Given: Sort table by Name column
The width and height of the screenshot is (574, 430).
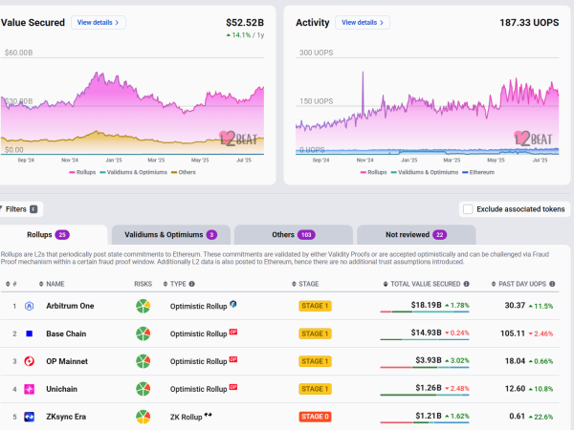Looking at the screenshot, I should tap(52, 284).
